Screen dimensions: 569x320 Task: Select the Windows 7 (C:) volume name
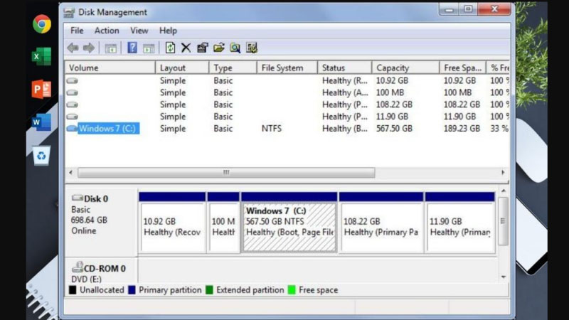pyautogui.click(x=107, y=129)
